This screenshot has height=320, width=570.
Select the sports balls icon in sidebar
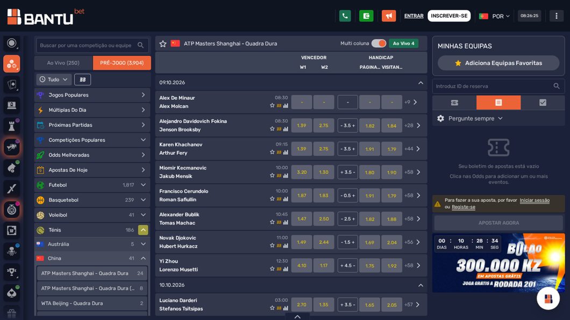coord(12,64)
